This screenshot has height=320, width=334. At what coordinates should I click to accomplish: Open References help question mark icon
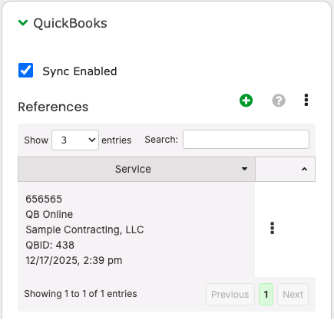[279, 101]
